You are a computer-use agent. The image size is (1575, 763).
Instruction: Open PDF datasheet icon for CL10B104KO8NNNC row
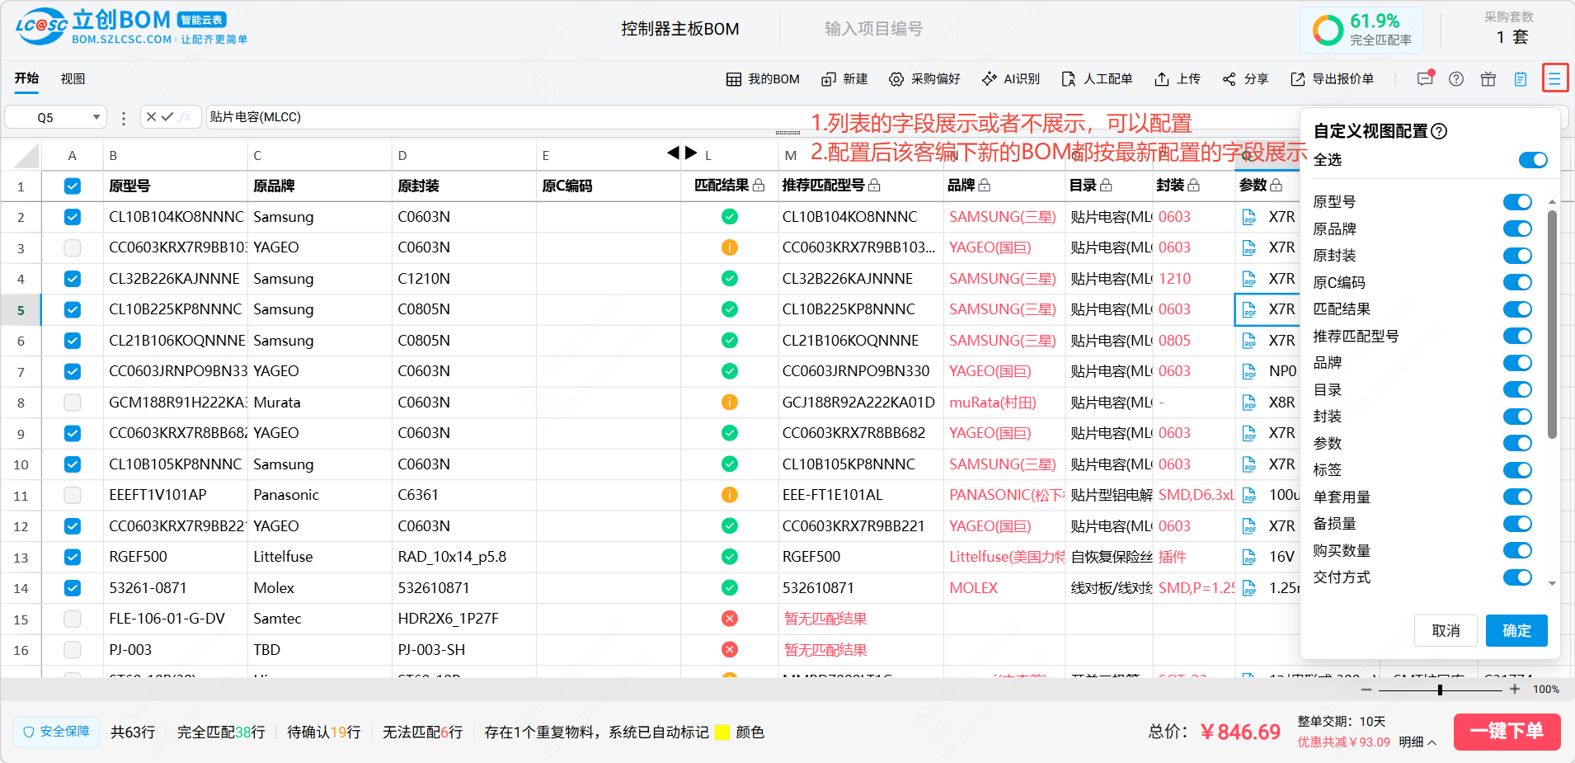click(1249, 218)
